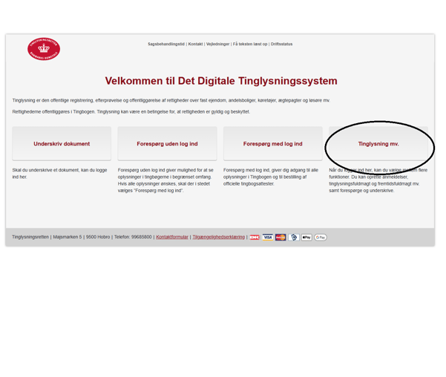Open the Kontakt menu link
This screenshot has height=377, width=446.
(195, 45)
